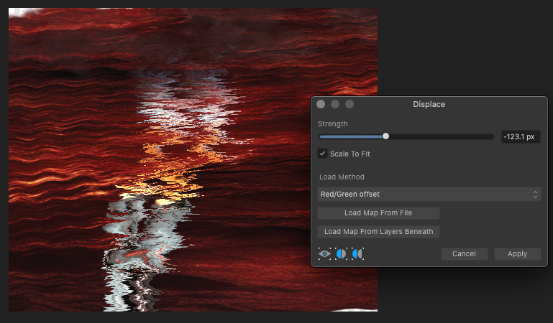
Task: Click the Scale To Fit label text
Action: [350, 154]
